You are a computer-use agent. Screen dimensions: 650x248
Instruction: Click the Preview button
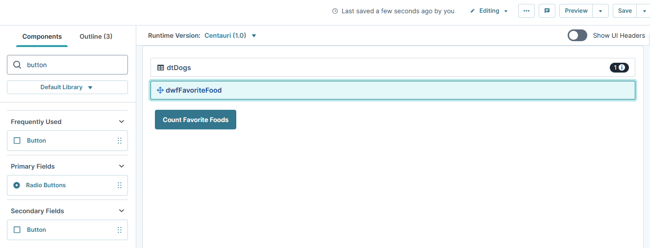(x=576, y=11)
